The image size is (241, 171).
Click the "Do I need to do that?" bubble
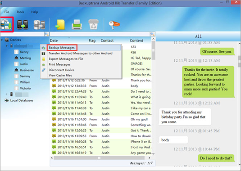click(216, 158)
